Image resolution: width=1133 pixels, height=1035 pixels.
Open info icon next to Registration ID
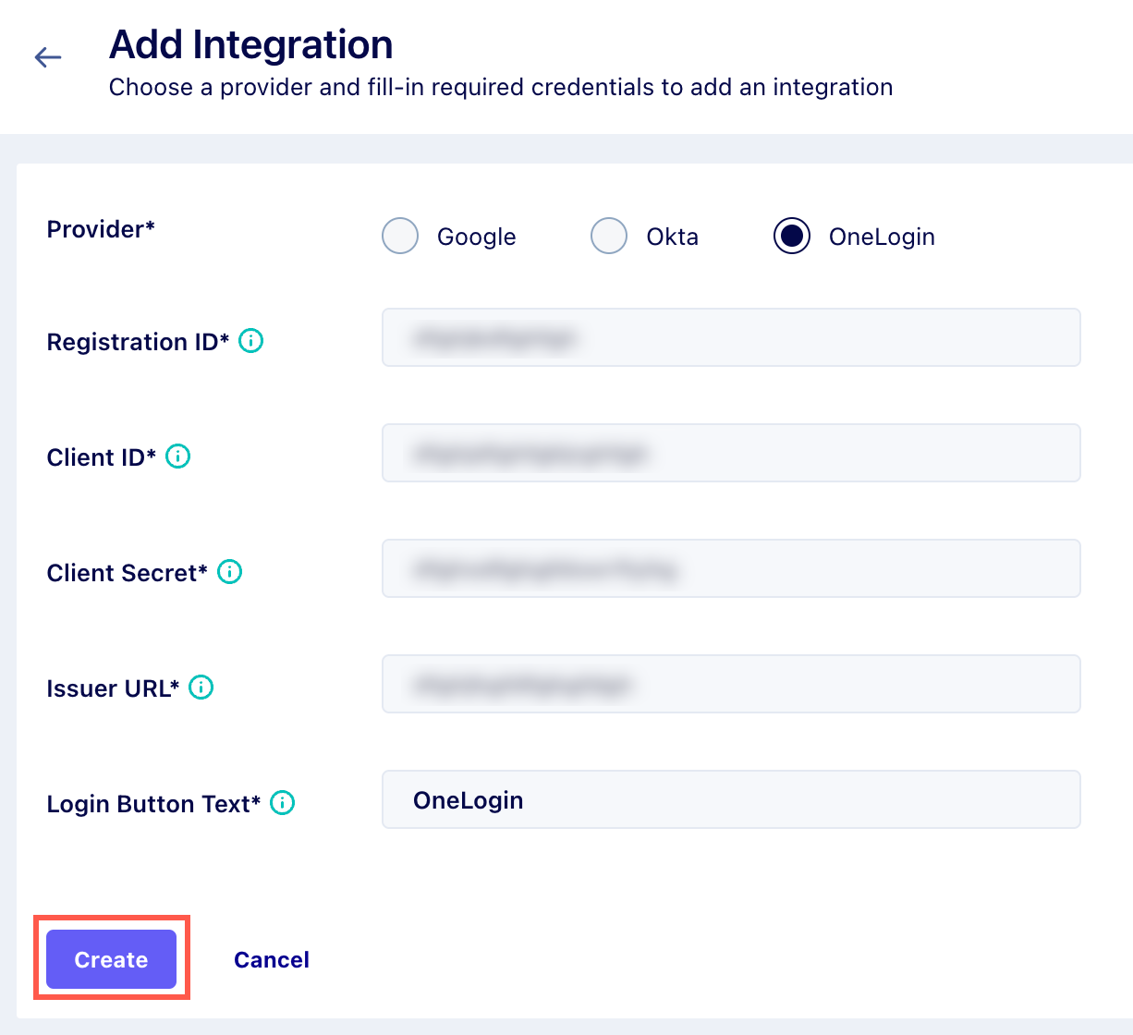coord(251,341)
